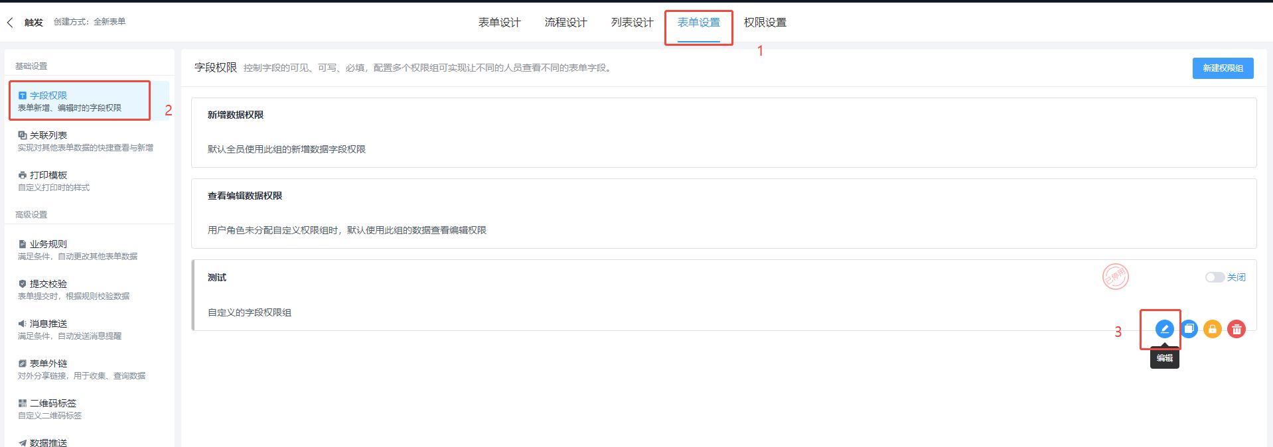Switch to the 流程设计 tab
The width and height of the screenshot is (1273, 447).
(566, 23)
